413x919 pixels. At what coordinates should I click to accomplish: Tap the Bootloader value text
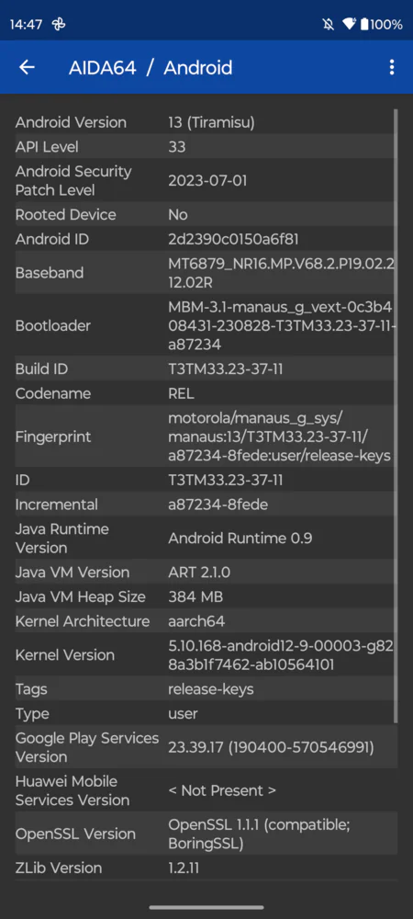[x=281, y=325]
